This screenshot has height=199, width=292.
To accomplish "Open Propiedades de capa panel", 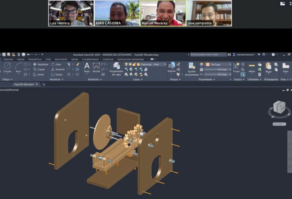I will tap(116, 69).
